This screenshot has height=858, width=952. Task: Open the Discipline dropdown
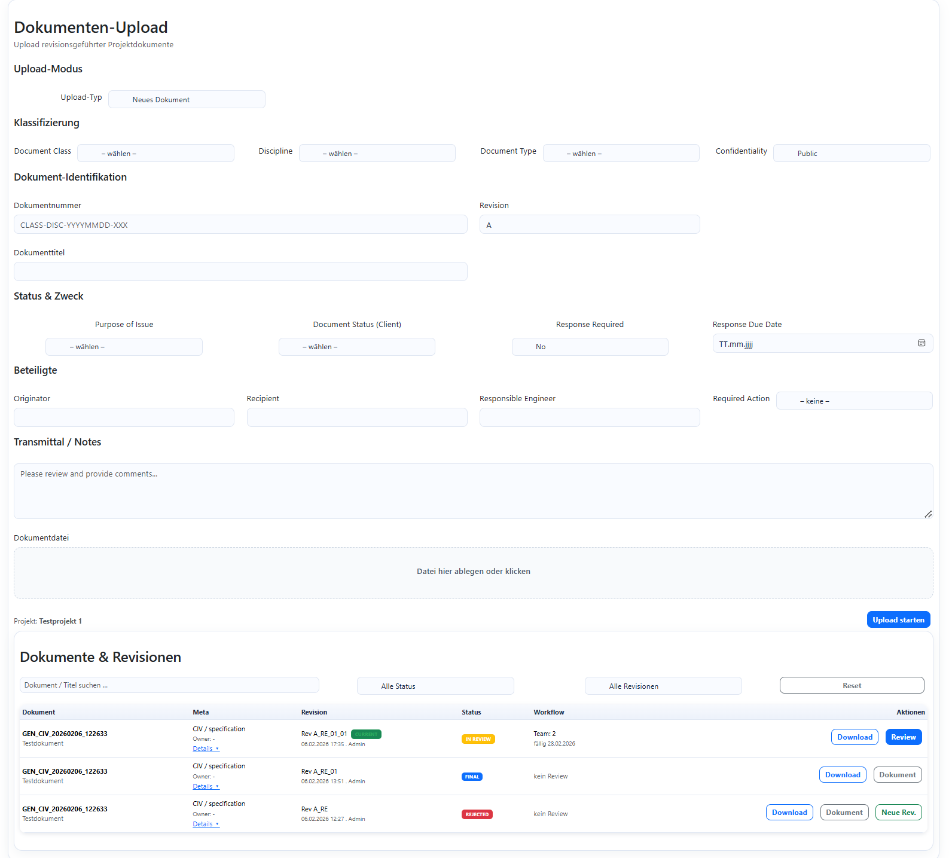(377, 154)
